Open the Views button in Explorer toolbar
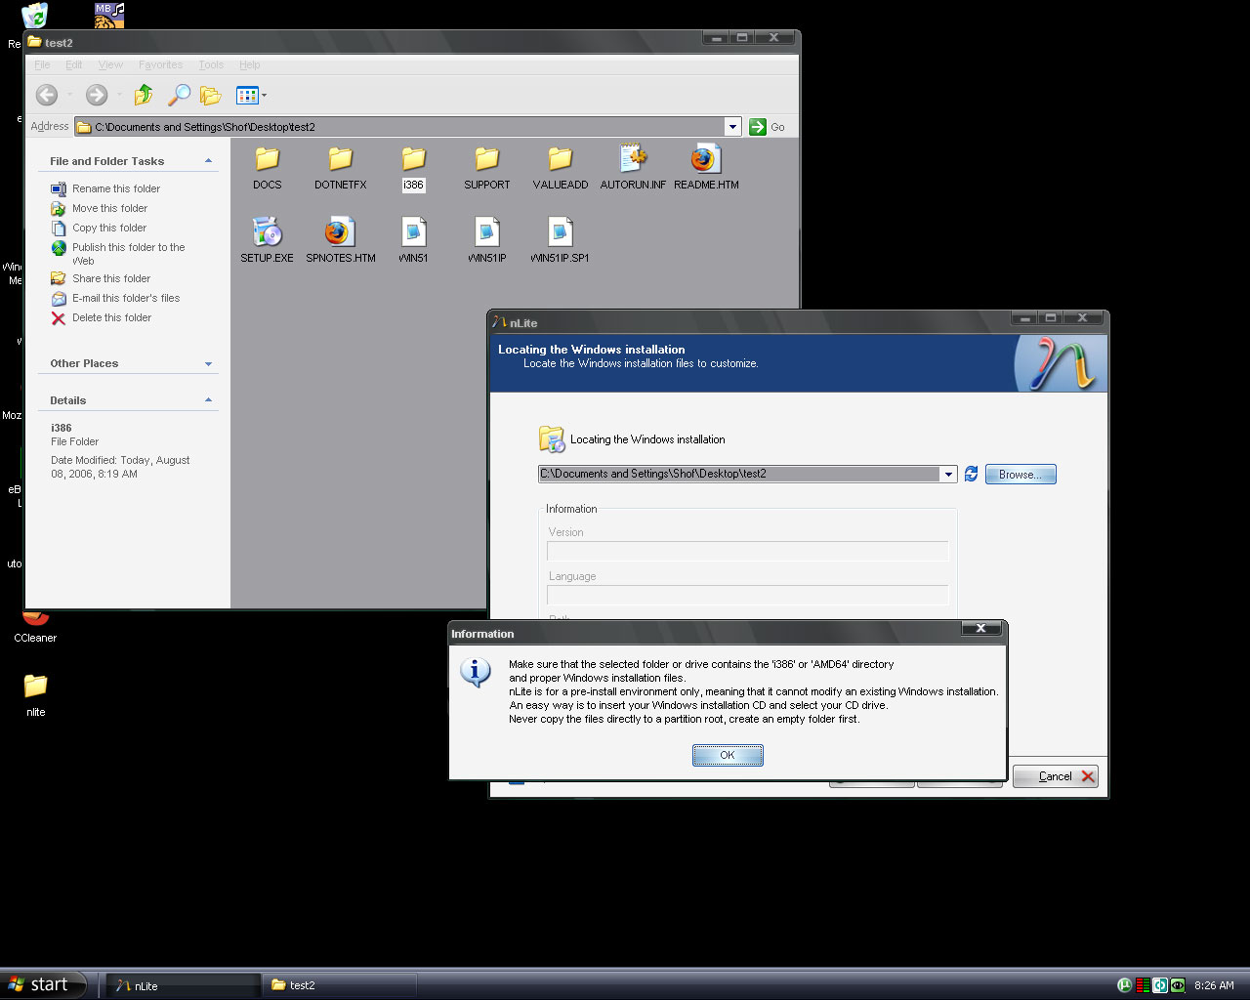Viewport: 1250px width, 1000px height. pyautogui.click(x=246, y=95)
